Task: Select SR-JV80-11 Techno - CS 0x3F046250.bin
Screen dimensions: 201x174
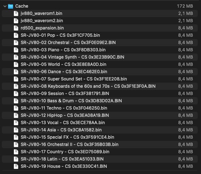Action: (x=64, y=108)
